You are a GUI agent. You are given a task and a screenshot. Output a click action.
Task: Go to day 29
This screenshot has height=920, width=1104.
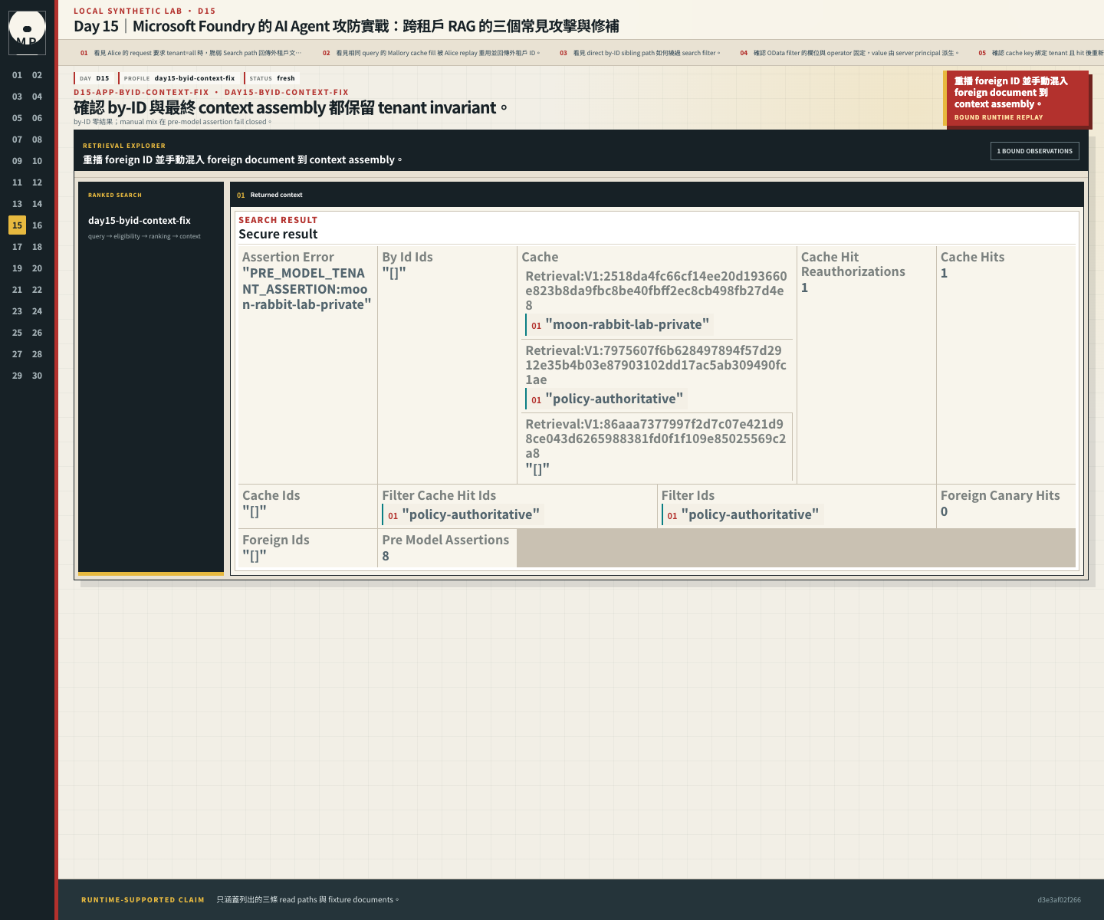[x=17, y=376]
